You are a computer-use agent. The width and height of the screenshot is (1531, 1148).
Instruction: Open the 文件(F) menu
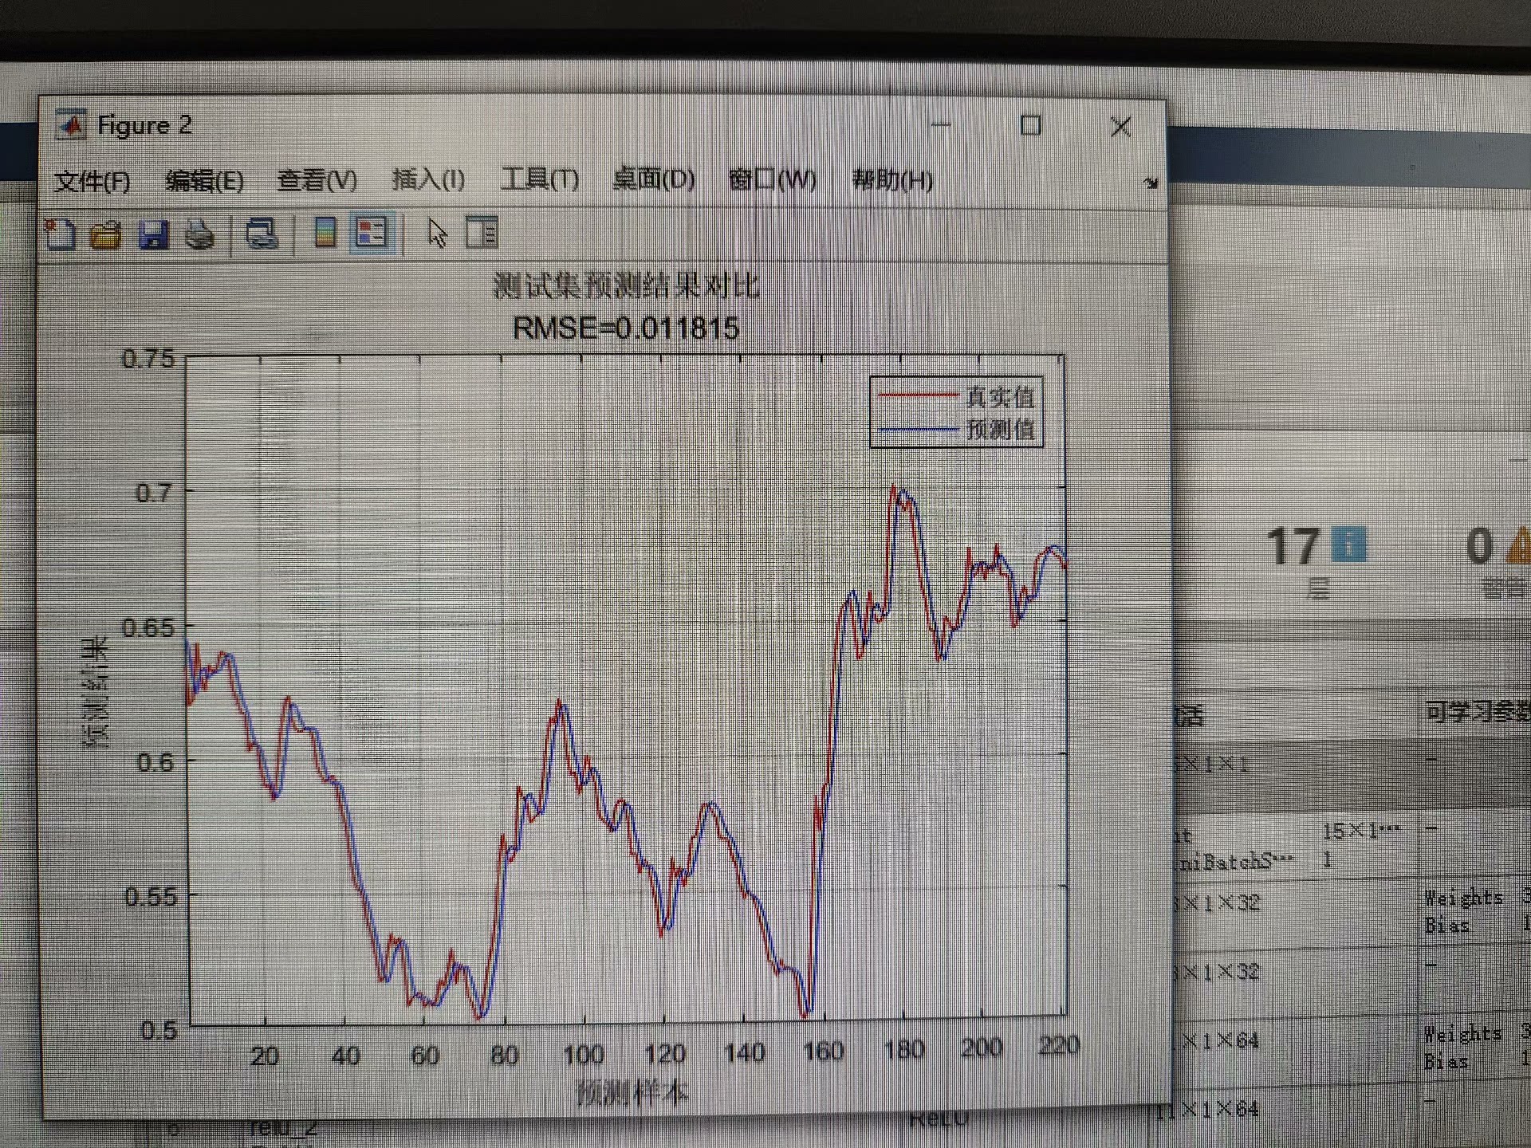coord(92,182)
